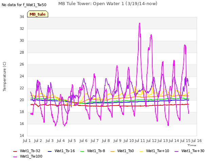This screenshot has width=217, height=163.
Task: Click the Jul 7 x-axis tick label
Action: tap(95, 141)
